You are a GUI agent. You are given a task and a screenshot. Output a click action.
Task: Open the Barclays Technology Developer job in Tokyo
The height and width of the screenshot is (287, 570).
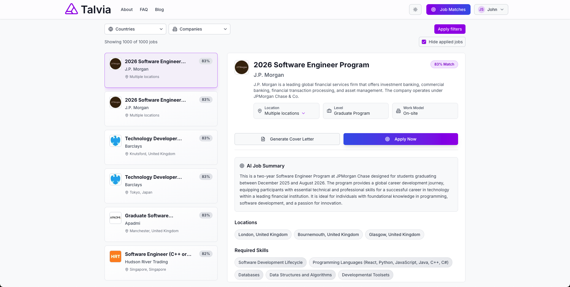pyautogui.click(x=161, y=186)
